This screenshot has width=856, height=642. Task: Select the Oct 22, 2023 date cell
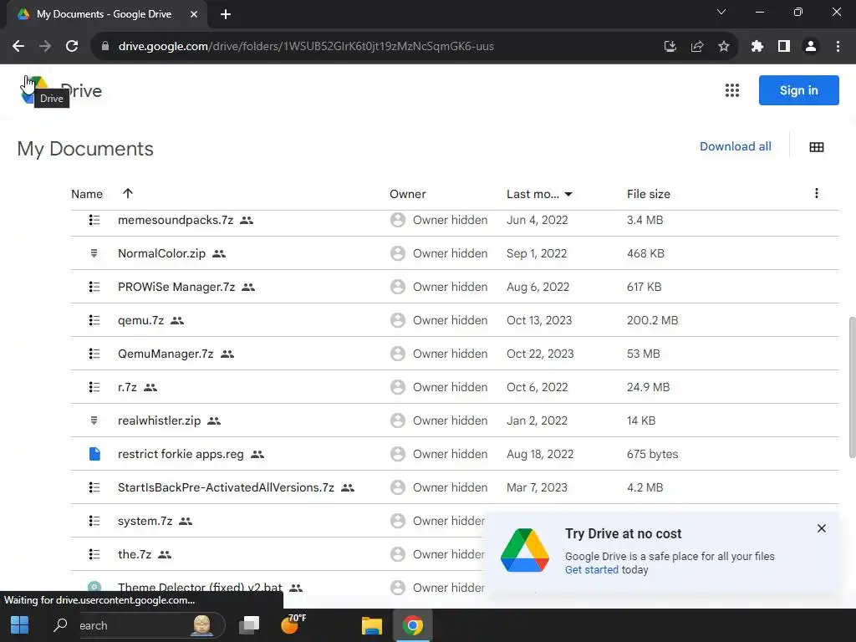point(540,354)
